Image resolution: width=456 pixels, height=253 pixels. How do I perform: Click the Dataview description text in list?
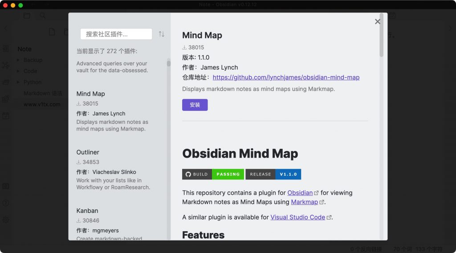coord(112,67)
